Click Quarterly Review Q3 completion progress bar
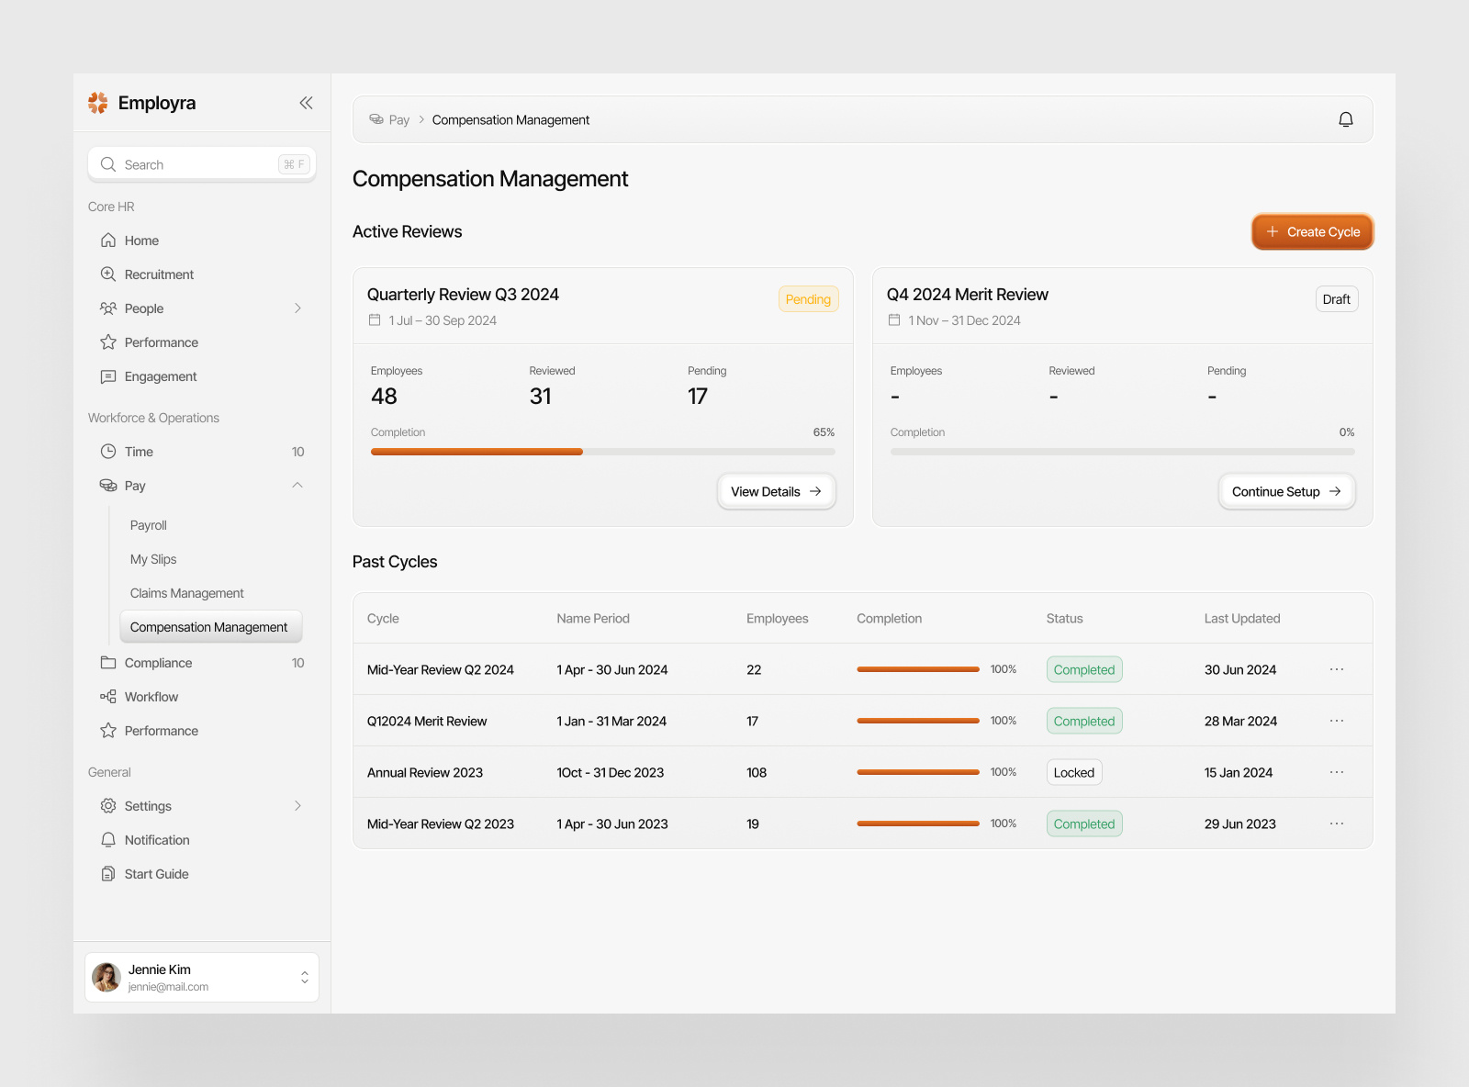The image size is (1469, 1087). tap(603, 452)
